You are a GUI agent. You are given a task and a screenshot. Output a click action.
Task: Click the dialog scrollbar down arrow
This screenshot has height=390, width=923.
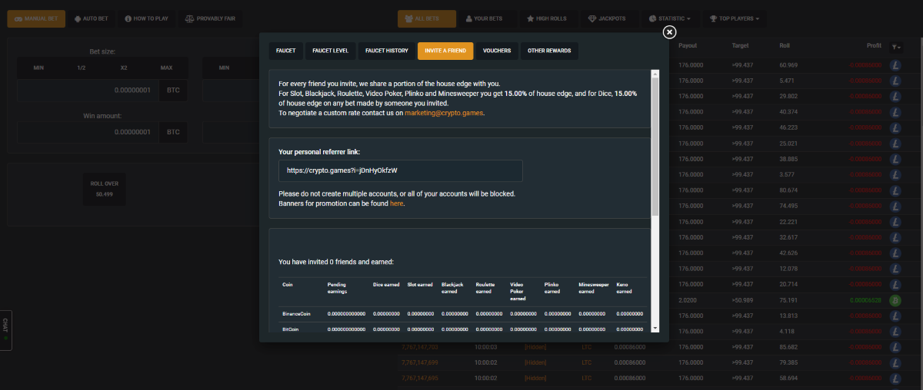[x=655, y=328]
